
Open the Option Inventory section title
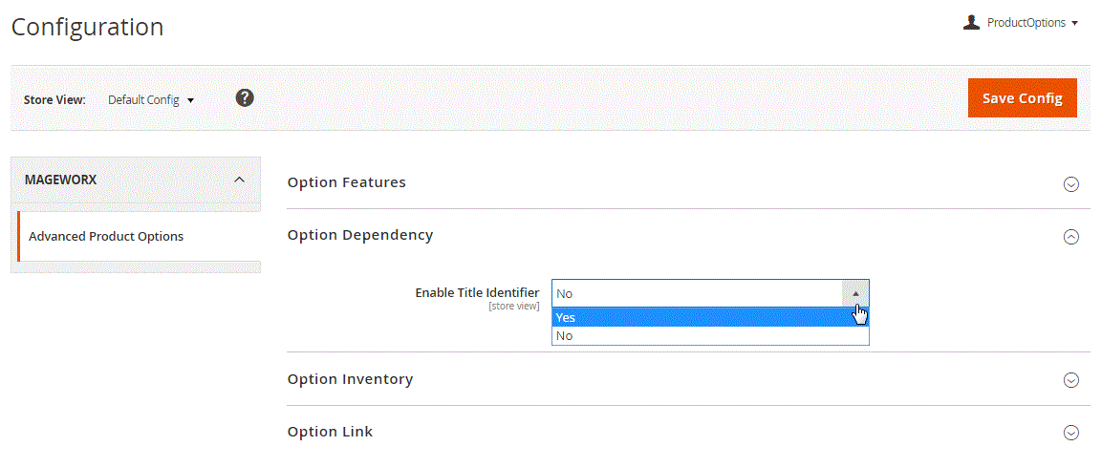[350, 379]
